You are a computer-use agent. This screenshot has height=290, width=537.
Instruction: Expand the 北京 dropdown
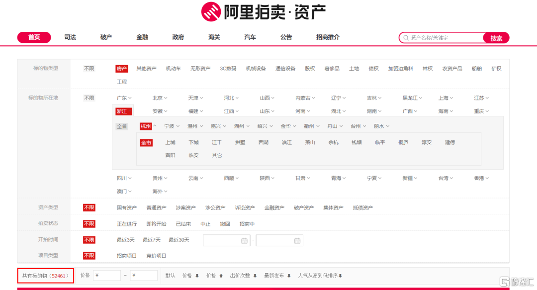(160, 98)
